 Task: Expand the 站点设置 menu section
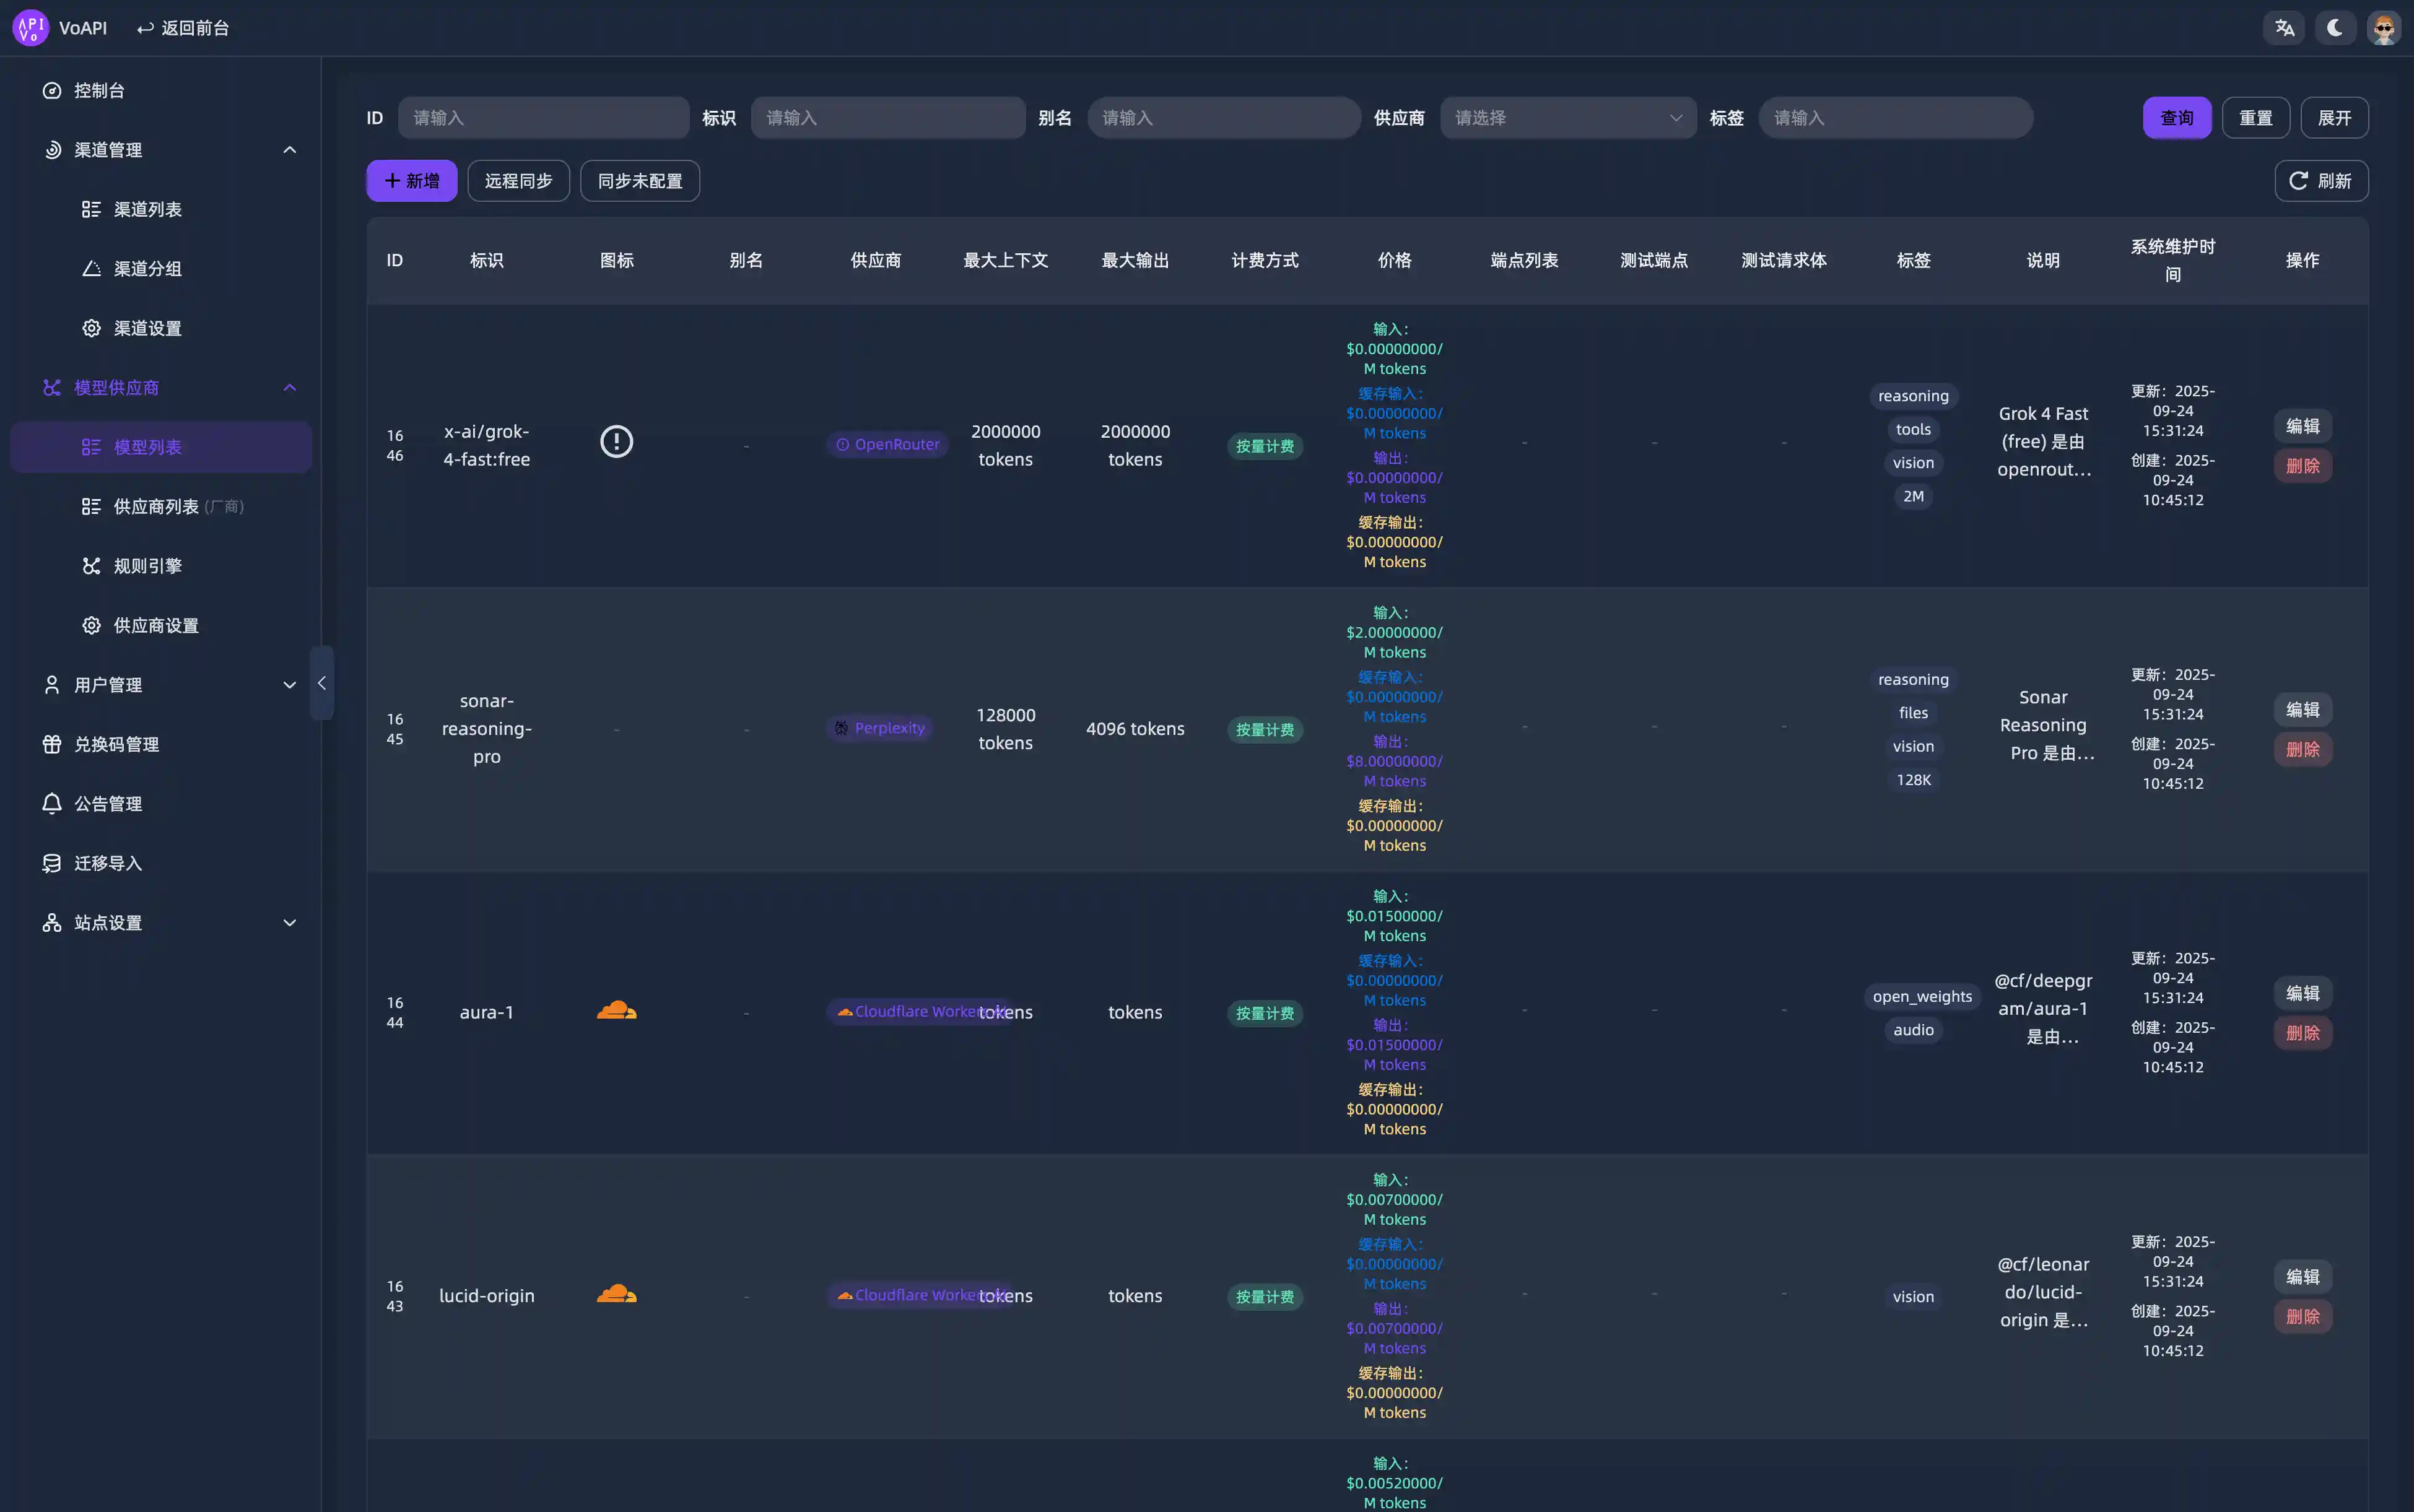(x=289, y=923)
